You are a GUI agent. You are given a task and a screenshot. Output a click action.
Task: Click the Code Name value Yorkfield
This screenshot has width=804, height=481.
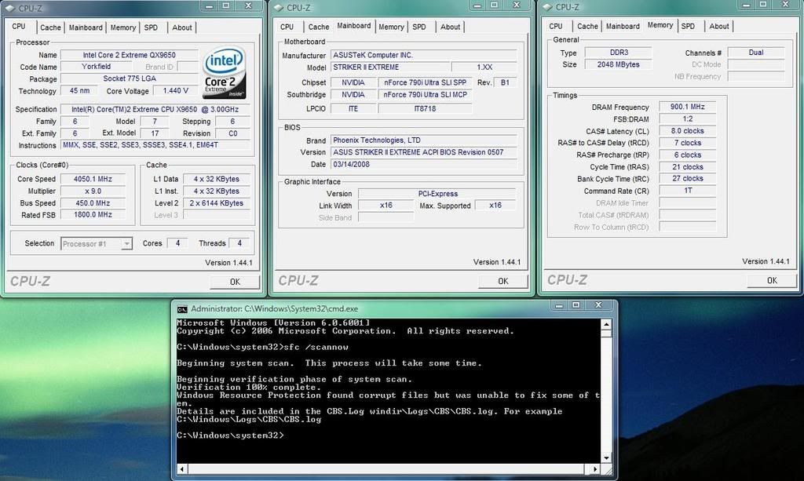[96, 67]
